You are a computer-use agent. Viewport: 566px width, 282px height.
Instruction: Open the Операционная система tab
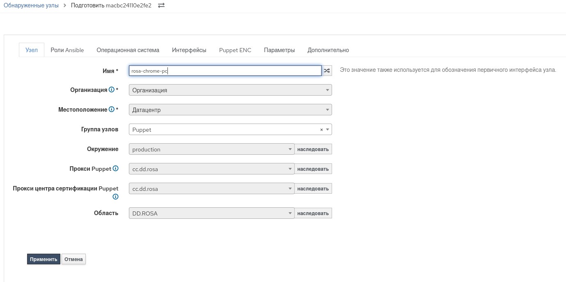point(128,50)
